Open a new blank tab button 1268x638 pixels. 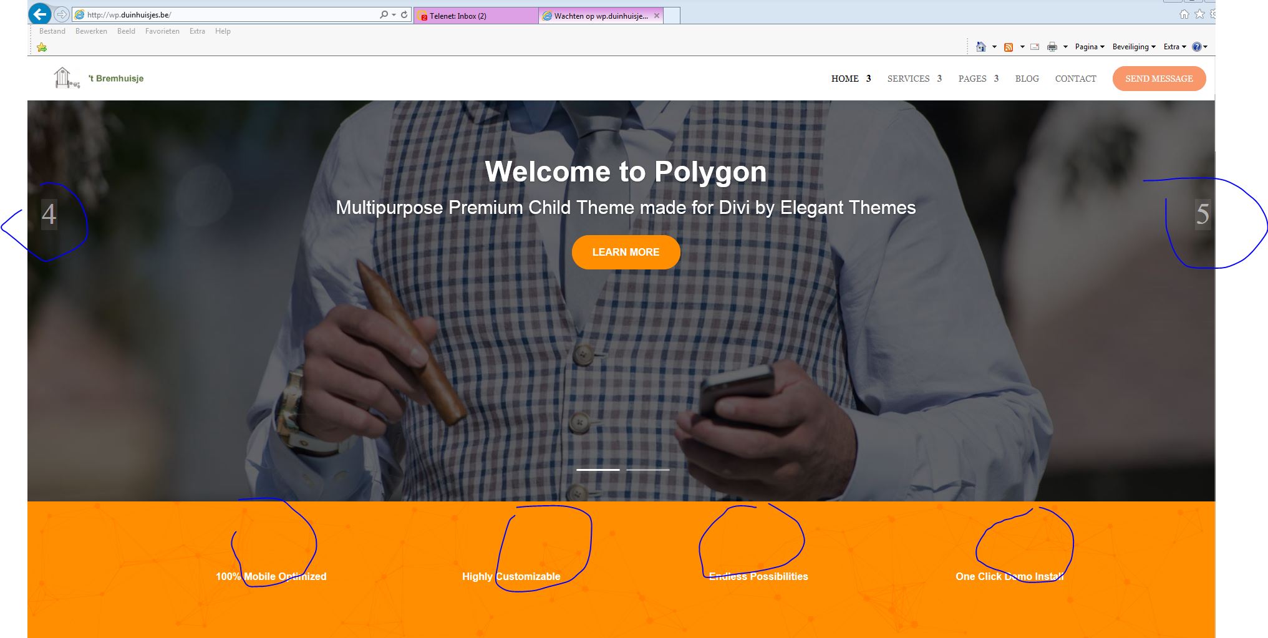pyautogui.click(x=672, y=16)
